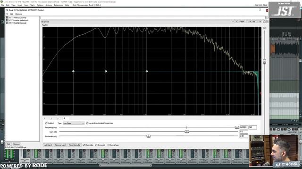Open the No preset dropdown

pyautogui.click(x=137, y=22)
